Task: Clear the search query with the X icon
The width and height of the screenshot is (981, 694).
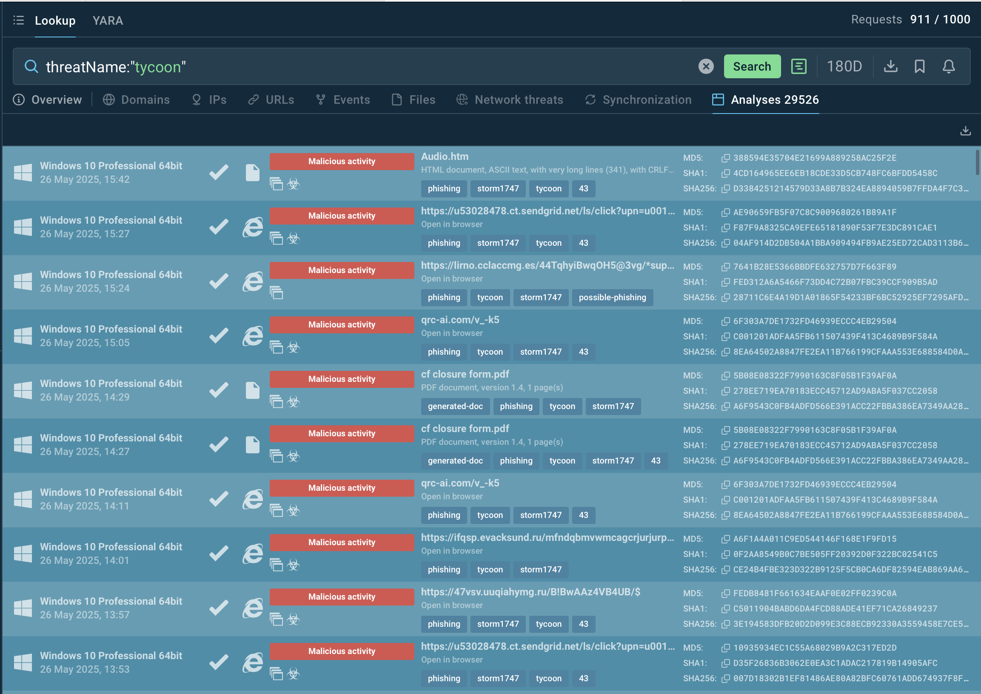Action: pyautogui.click(x=706, y=66)
